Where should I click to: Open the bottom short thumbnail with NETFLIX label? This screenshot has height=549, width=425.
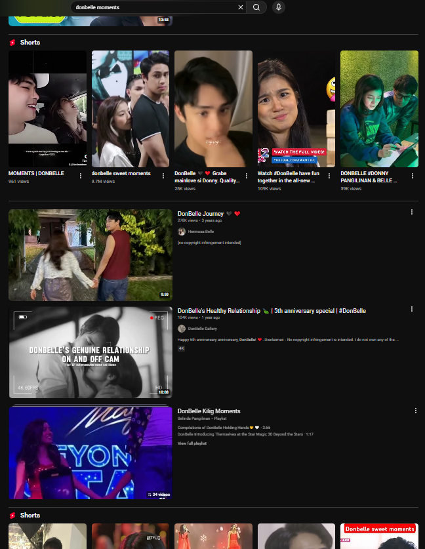pyautogui.click(x=131, y=536)
